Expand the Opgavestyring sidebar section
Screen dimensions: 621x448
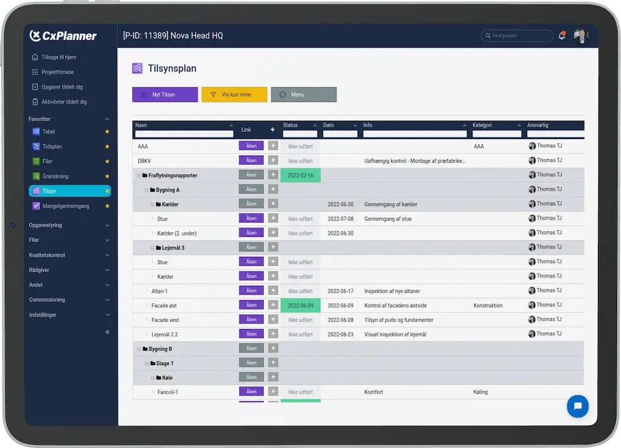coord(69,225)
